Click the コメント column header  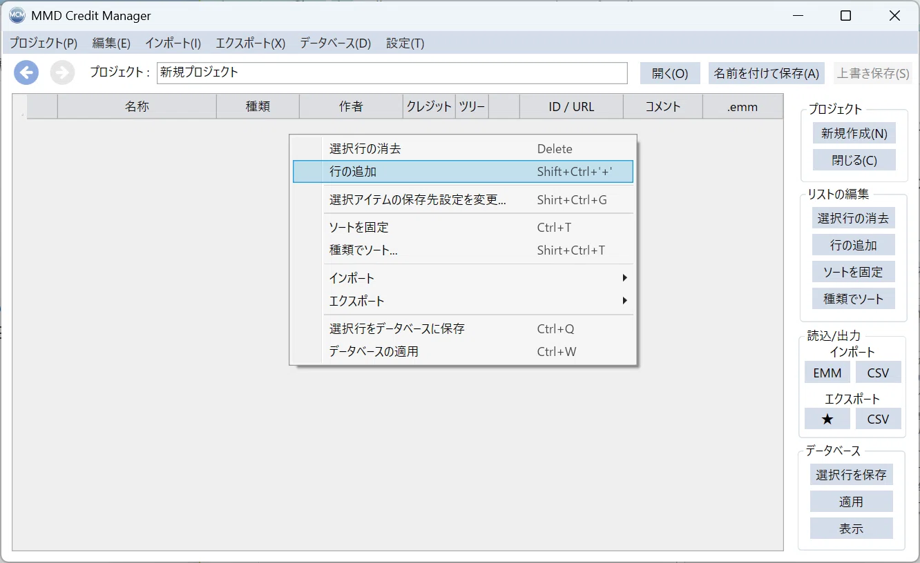[x=663, y=106]
